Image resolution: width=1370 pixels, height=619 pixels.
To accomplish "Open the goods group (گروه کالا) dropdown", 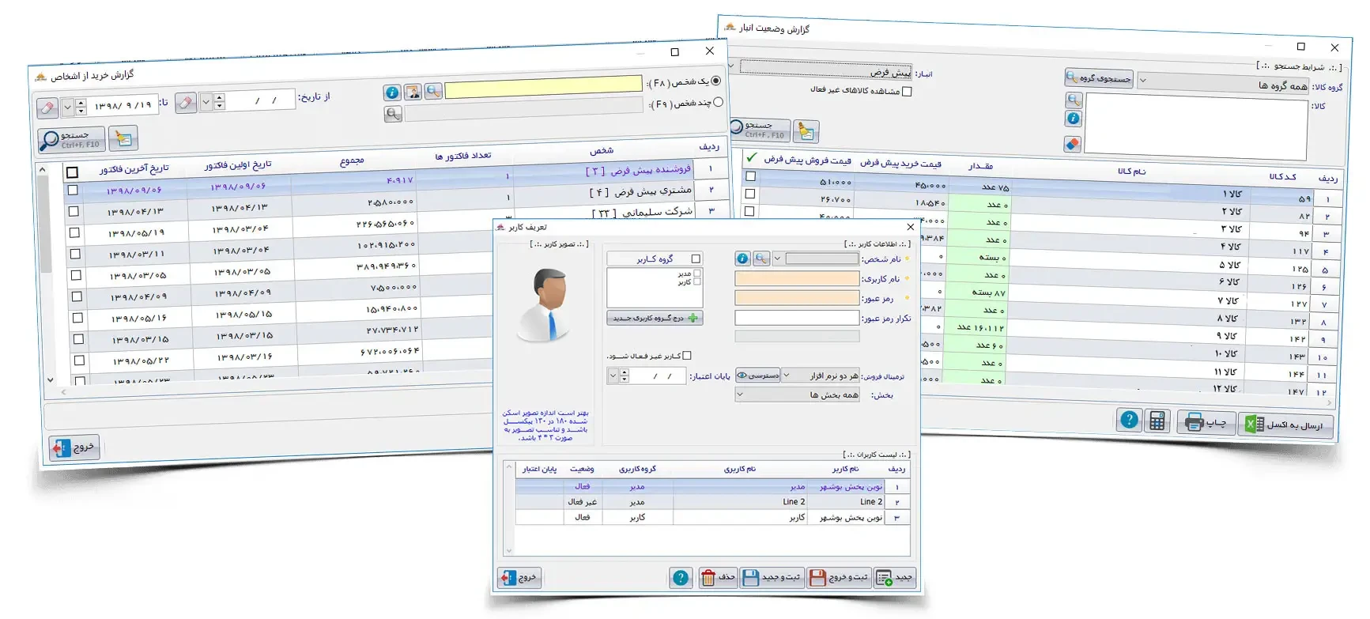I will (1225, 82).
